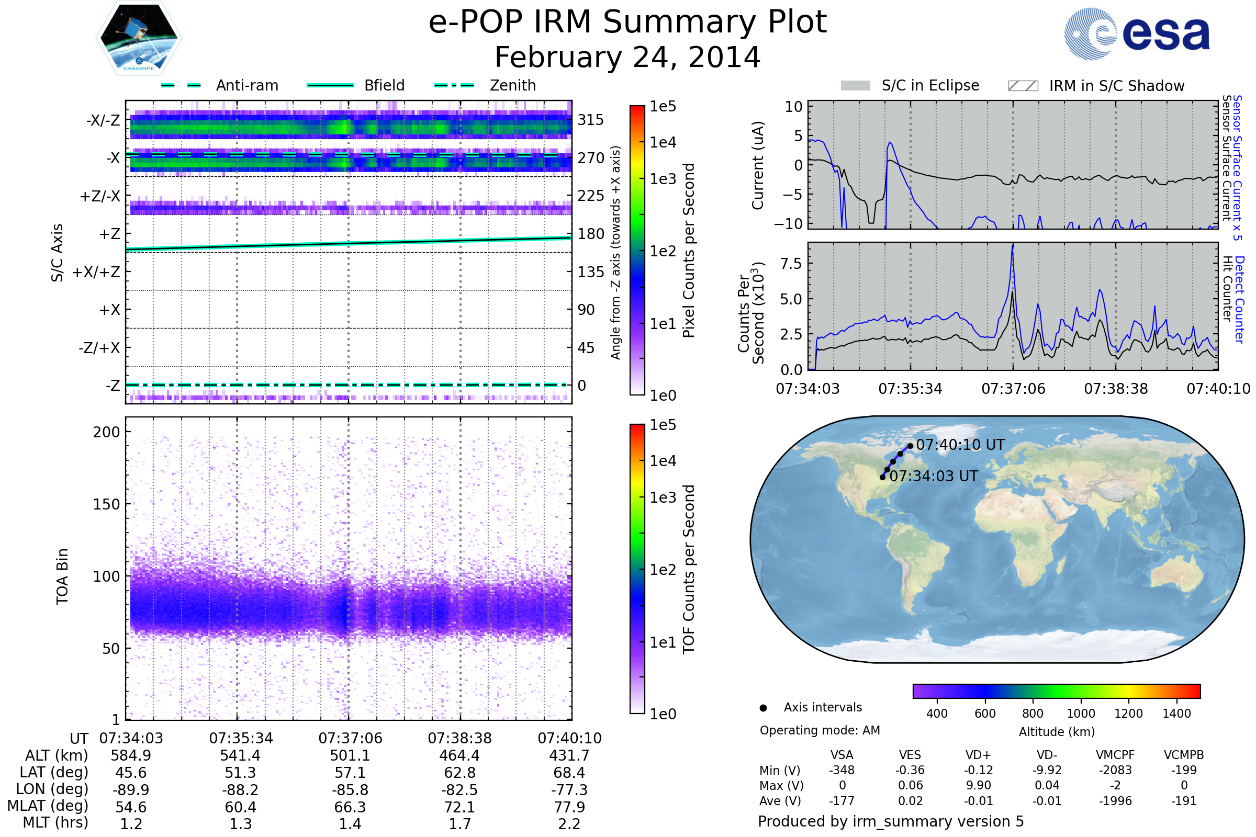Click the S/C in Eclipse gray legend patch
This screenshot has width=1256, height=837.
coord(856,86)
